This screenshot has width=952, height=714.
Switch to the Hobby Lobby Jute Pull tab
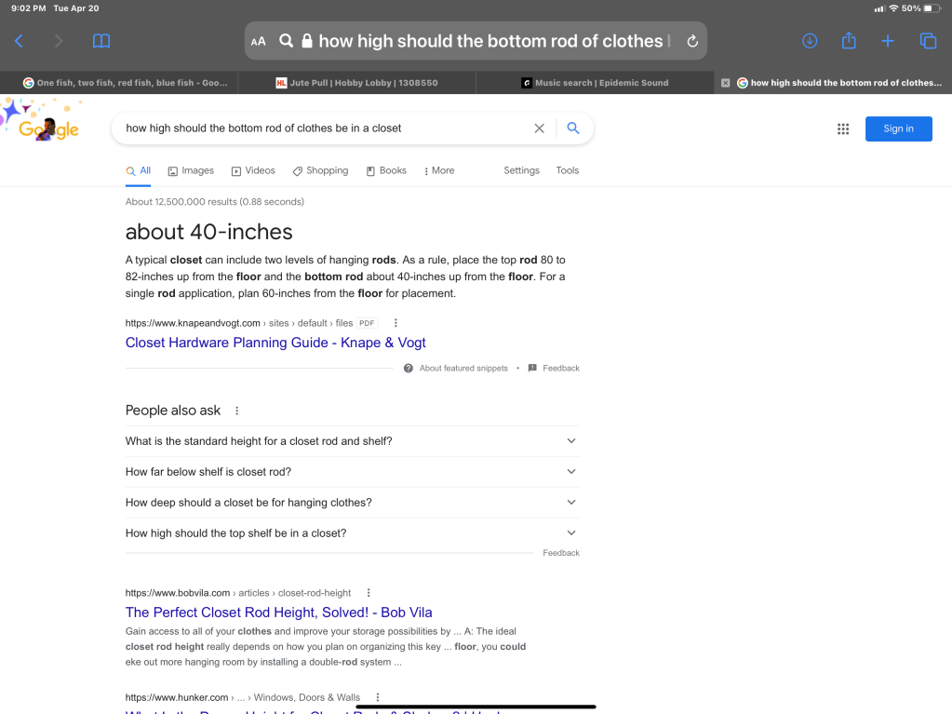point(356,83)
